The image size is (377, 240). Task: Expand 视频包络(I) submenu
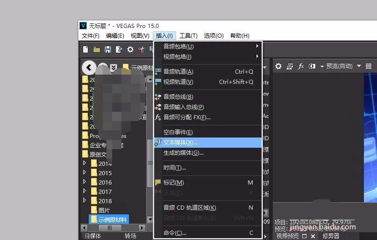click(x=208, y=56)
